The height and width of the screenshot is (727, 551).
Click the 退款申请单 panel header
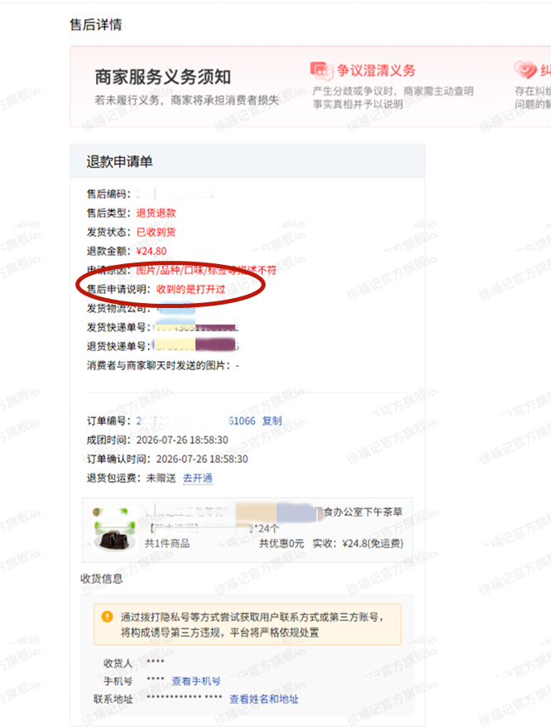[247, 161]
